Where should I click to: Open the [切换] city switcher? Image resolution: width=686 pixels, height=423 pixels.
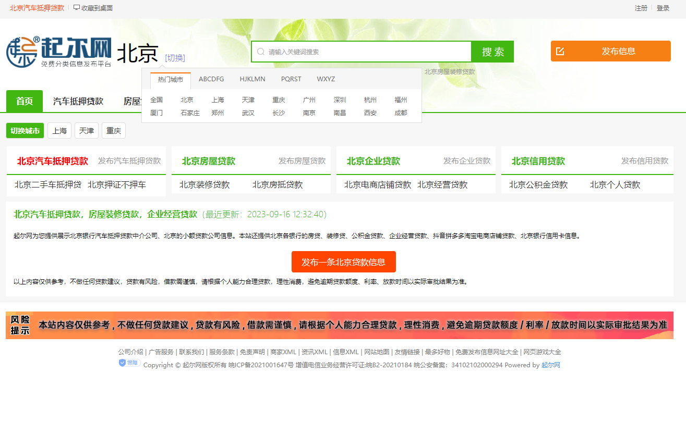pos(175,58)
